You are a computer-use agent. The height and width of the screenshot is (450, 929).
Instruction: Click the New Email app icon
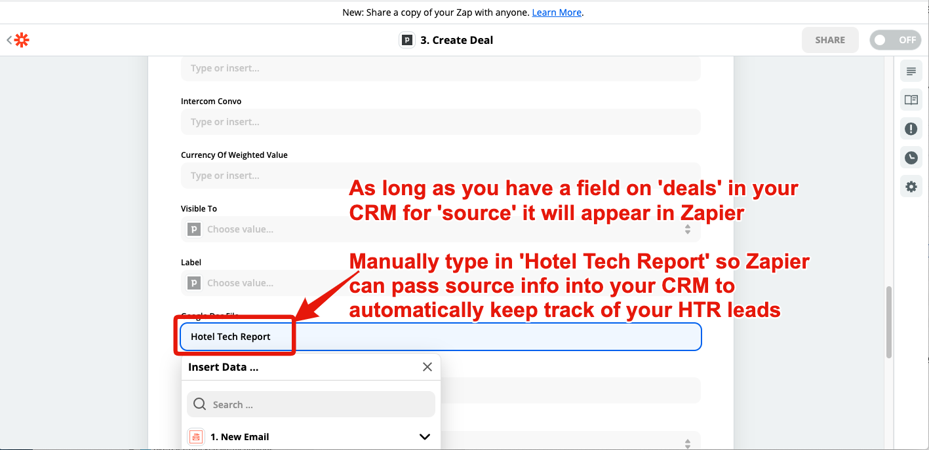(195, 437)
